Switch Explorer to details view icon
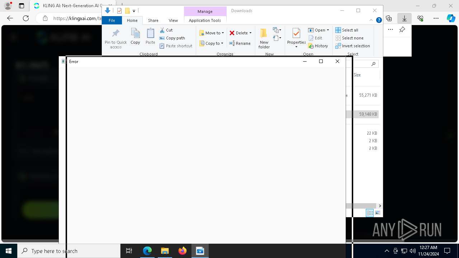 point(370,213)
